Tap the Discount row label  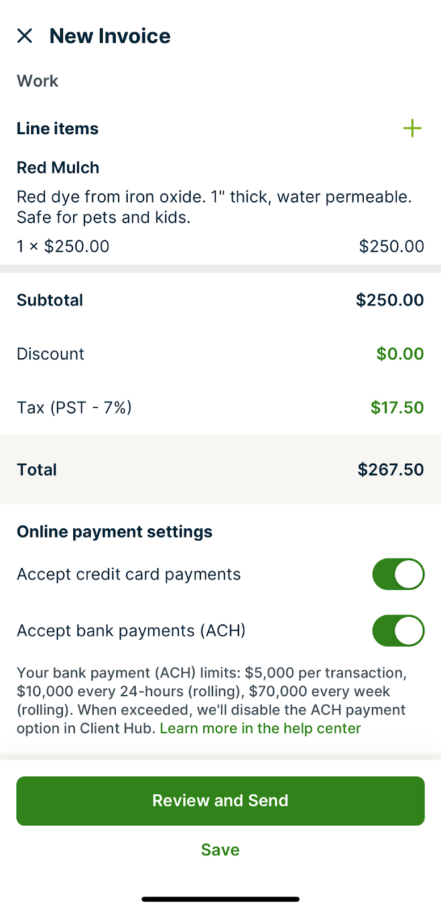pos(51,354)
